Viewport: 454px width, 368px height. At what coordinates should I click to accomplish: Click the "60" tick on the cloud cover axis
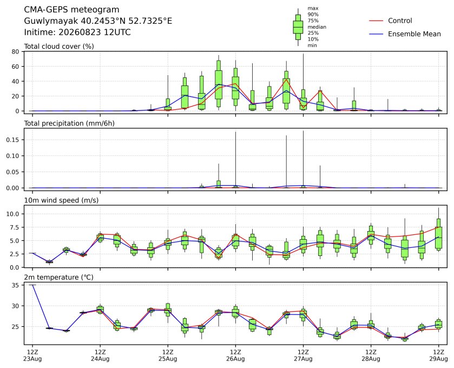(15, 67)
